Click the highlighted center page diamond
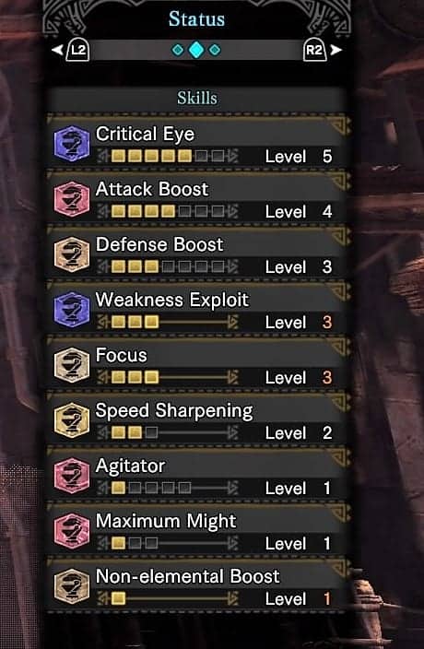Viewport: 424px width, 649px height. 196,50
